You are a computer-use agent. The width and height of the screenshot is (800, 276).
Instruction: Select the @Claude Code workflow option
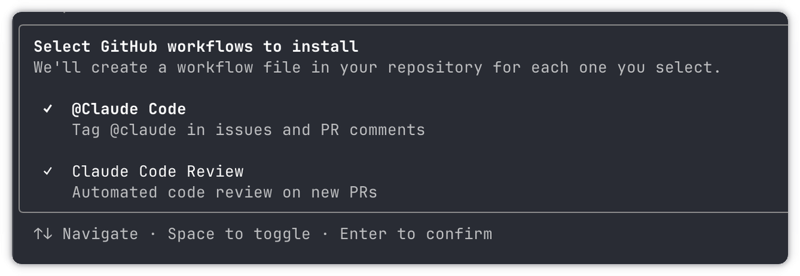(129, 109)
